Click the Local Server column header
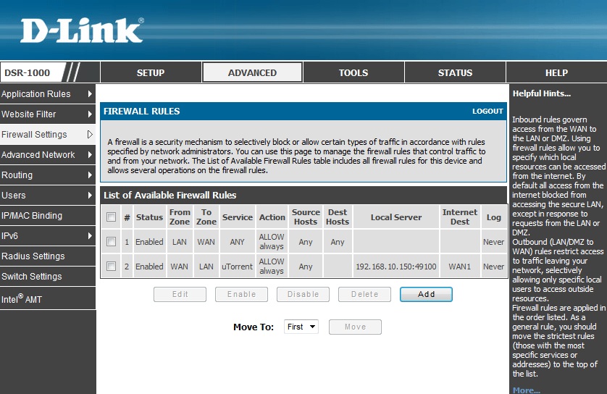Viewport: 607px width, 394px height. tap(396, 217)
